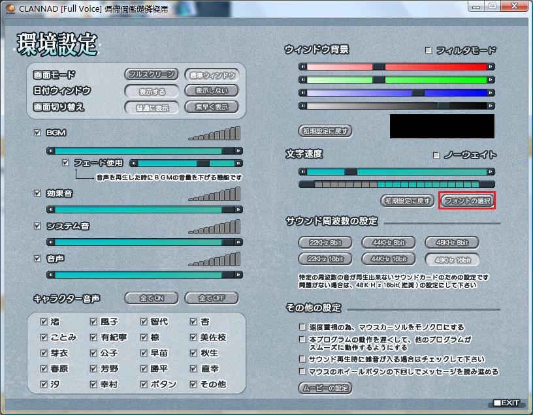This screenshot has width=533, height=415.
Task: Toggle the 智代 character voice checkbox
Action: (144, 322)
